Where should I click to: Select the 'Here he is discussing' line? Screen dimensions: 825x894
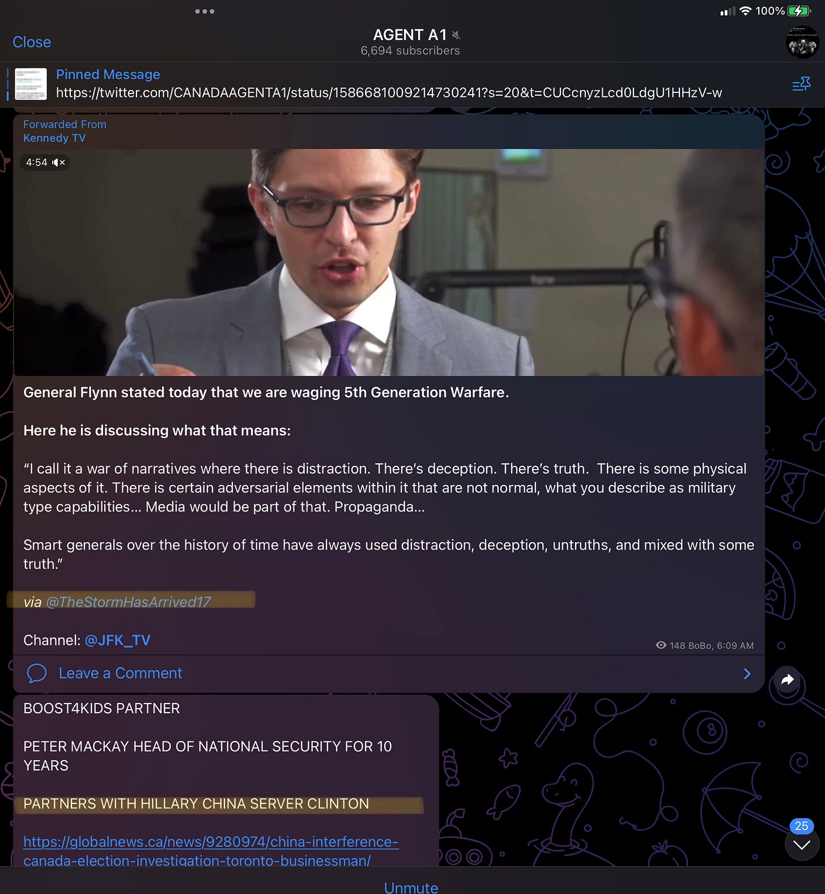point(157,431)
